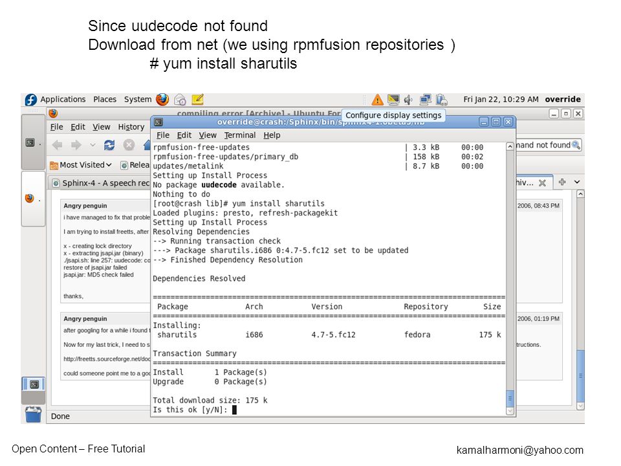The image size is (621, 466).
Task: Click the mail launcher icon in top panel
Action: pos(180,100)
